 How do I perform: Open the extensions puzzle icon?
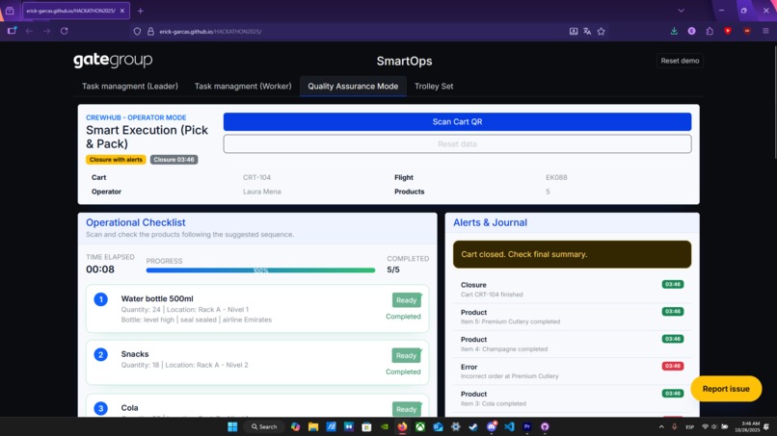click(710, 31)
